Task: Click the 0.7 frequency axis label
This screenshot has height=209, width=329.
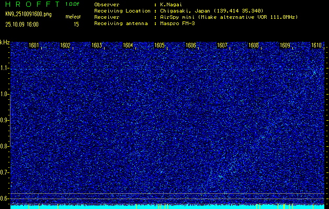Action: coord(5,172)
